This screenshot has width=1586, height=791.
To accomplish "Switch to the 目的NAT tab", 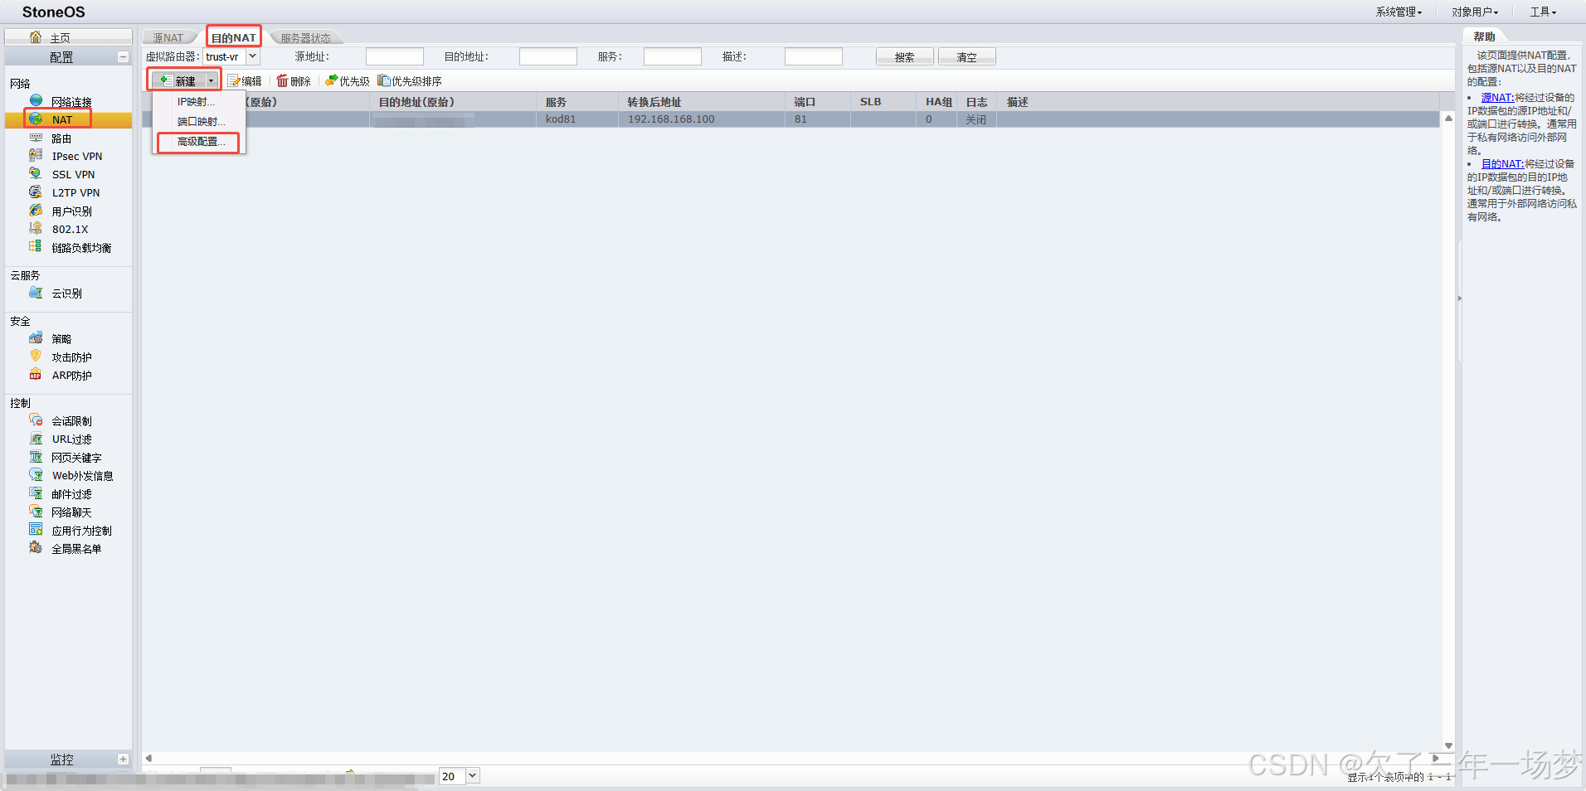I will coord(233,37).
